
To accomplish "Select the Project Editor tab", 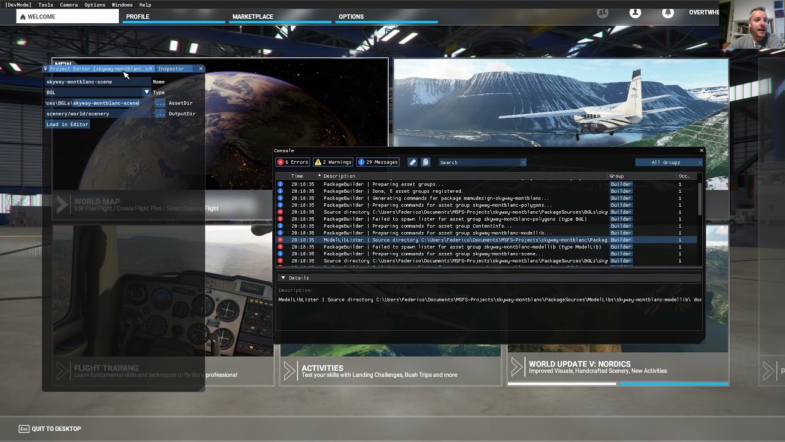I will (x=98, y=69).
